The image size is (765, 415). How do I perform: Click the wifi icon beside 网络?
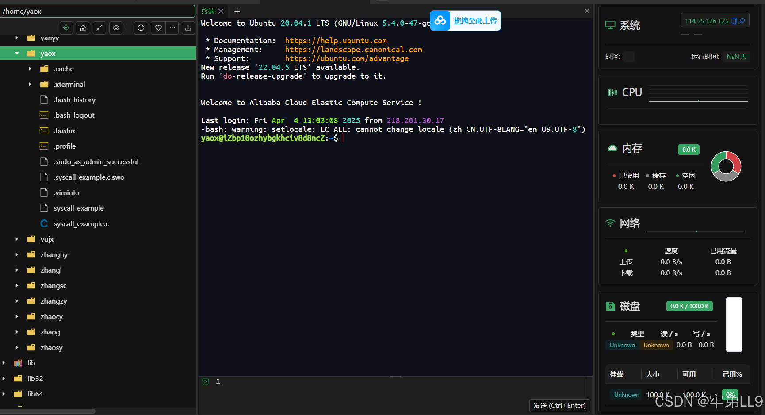610,223
